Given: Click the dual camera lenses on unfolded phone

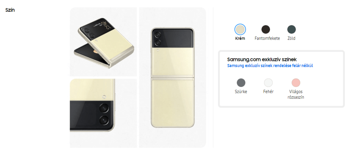Looking at the screenshot, I should [x=158, y=38].
